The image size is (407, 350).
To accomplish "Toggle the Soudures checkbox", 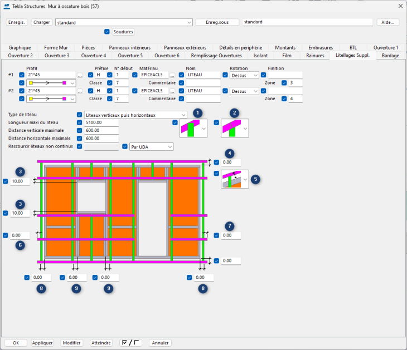I will pos(108,32).
